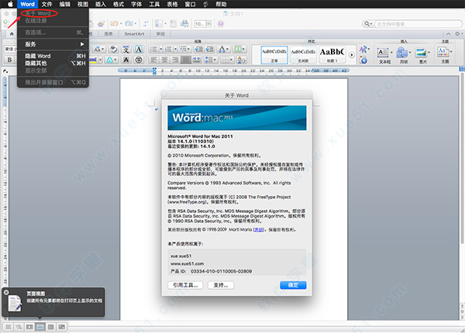465x333 pixels.
Task: Click the Bold B button
Action: pyautogui.click(x=9, y=60)
